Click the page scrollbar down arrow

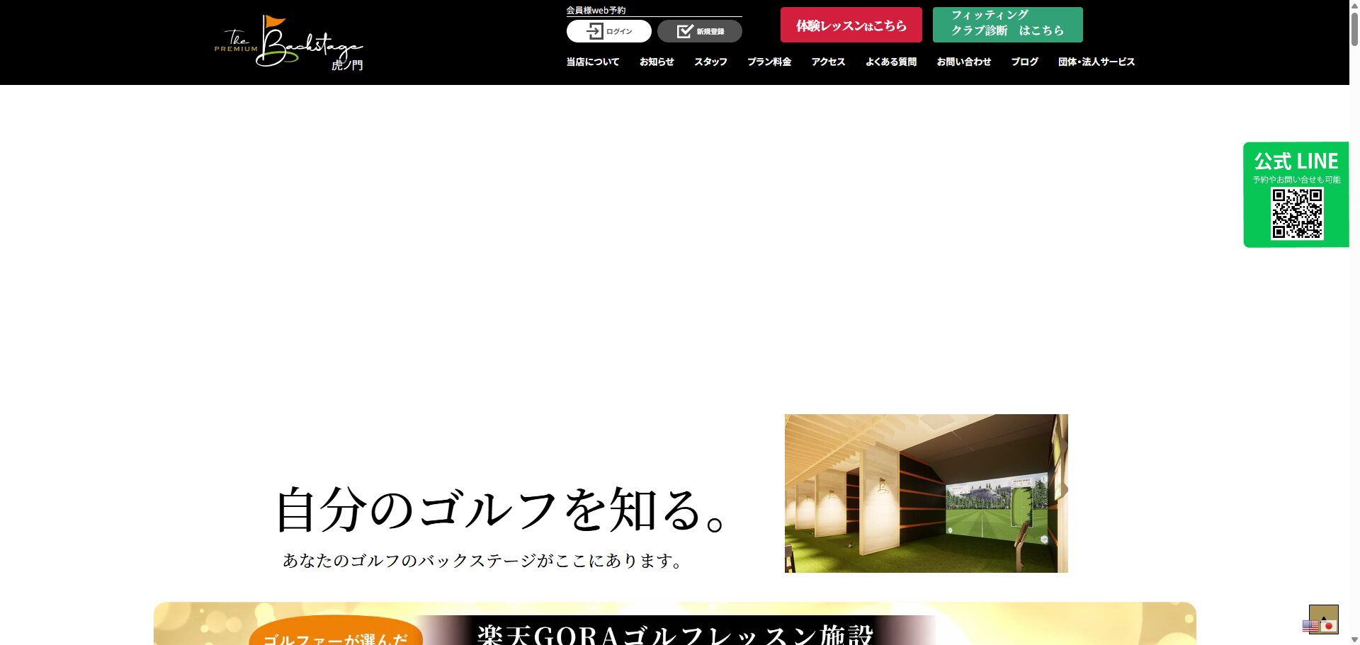click(x=1354, y=639)
